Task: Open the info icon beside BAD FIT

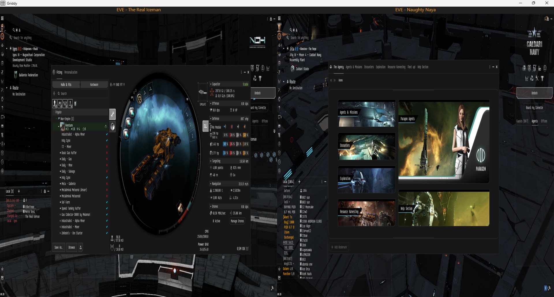Action: 111,85
